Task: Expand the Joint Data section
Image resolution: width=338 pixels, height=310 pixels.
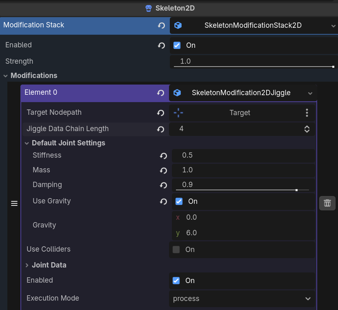Action: coord(27,265)
